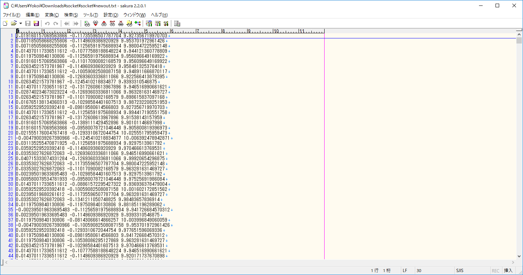The width and height of the screenshot is (523, 275).
Task: Create a new file with the New icon
Action: click(5, 23)
